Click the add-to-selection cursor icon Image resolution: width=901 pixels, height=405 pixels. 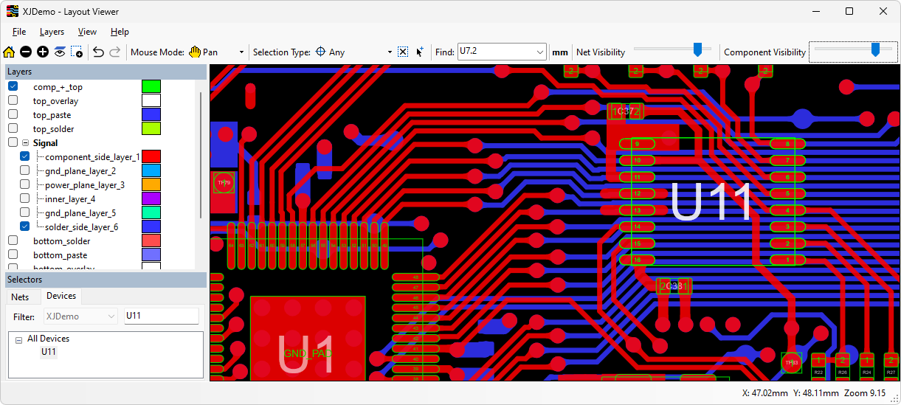point(420,52)
